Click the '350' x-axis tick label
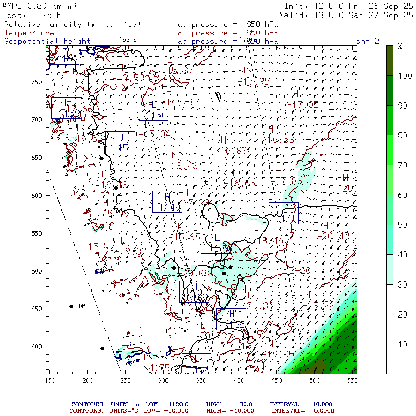The image size is (416, 416). (x=201, y=380)
